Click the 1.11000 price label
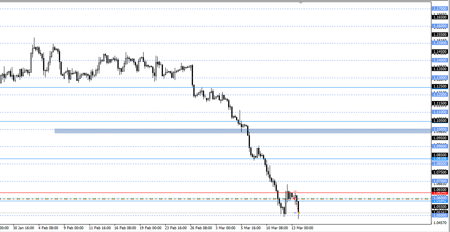The width and height of the screenshot is (450, 232). tap(440, 112)
